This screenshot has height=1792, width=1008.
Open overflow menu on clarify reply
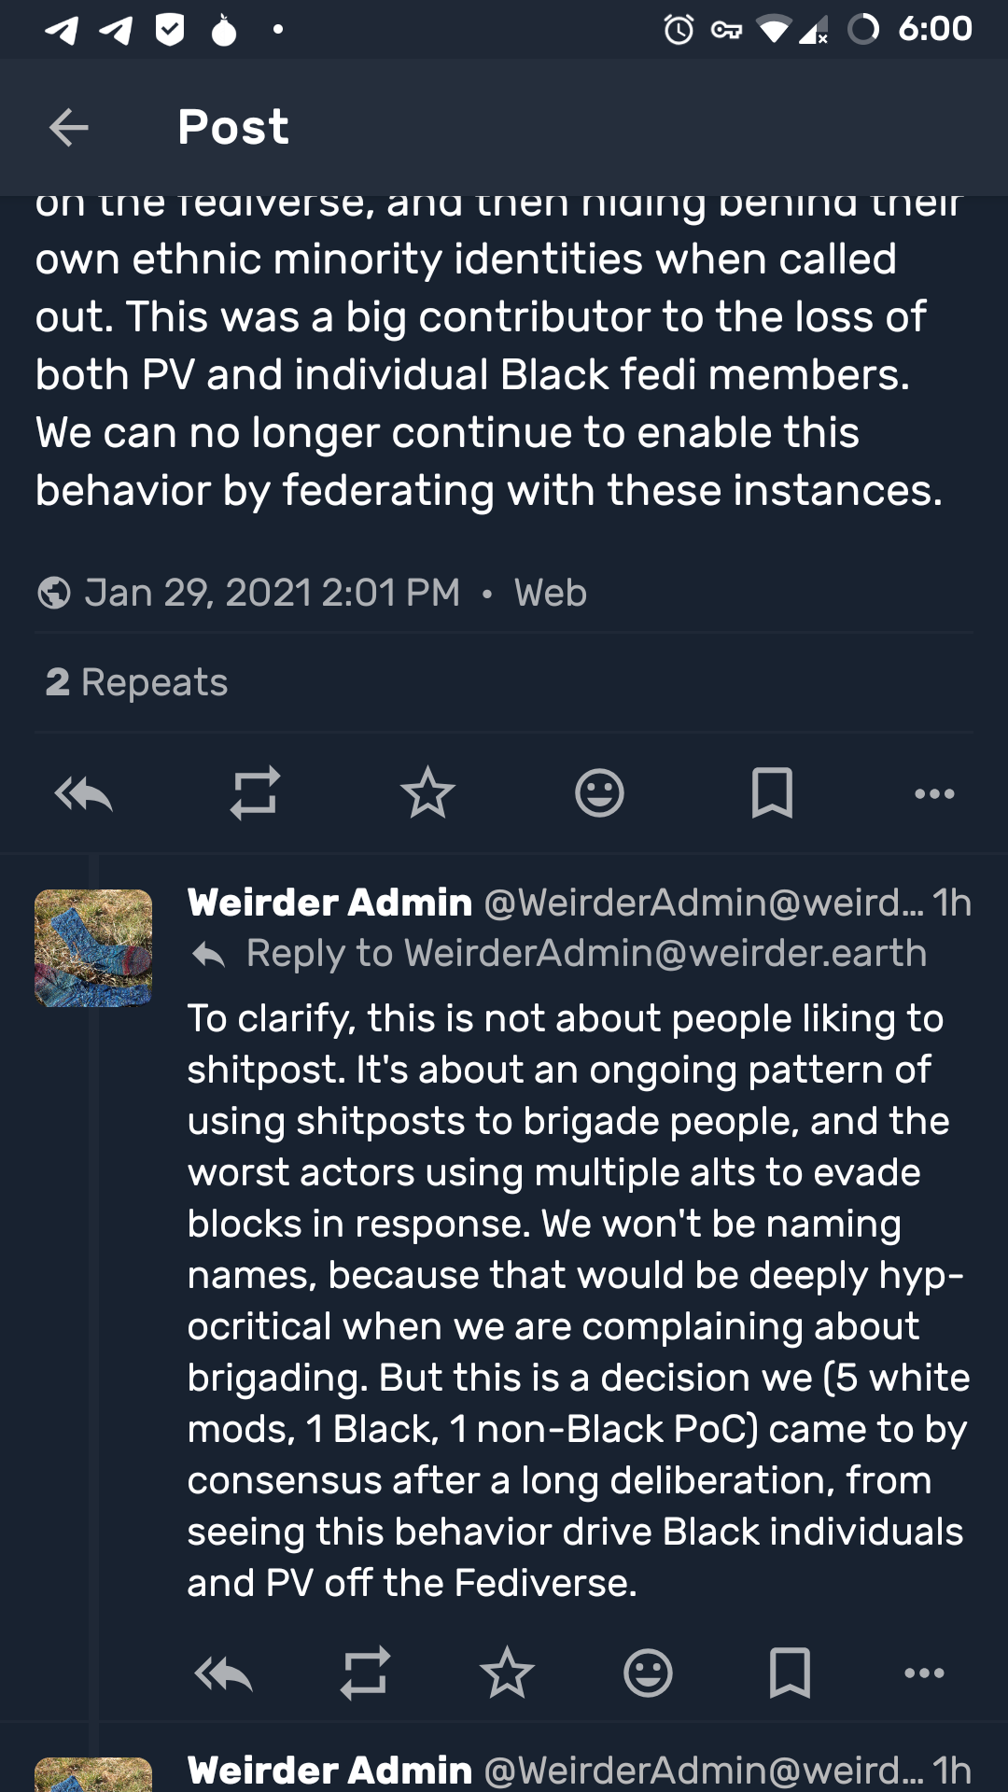924,1673
